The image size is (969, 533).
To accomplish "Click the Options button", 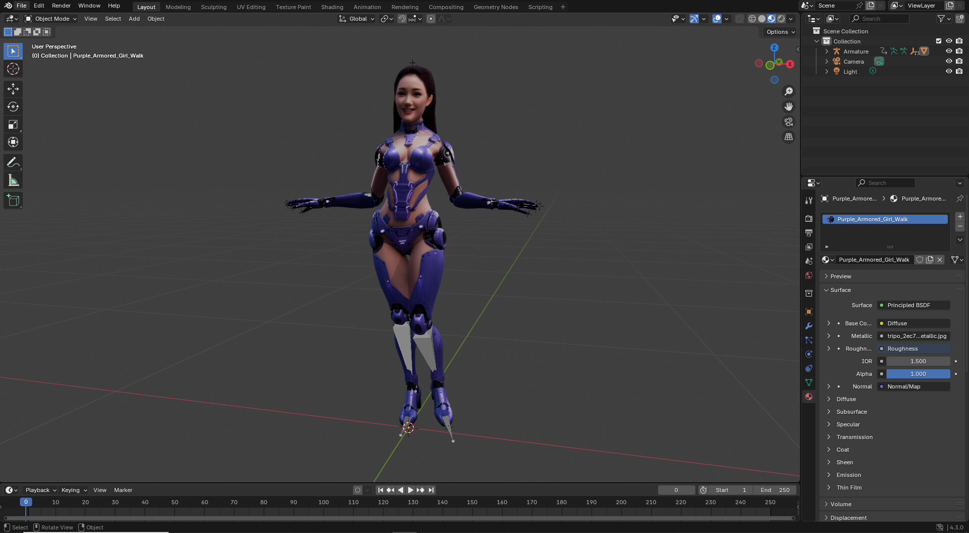I will [x=780, y=32].
